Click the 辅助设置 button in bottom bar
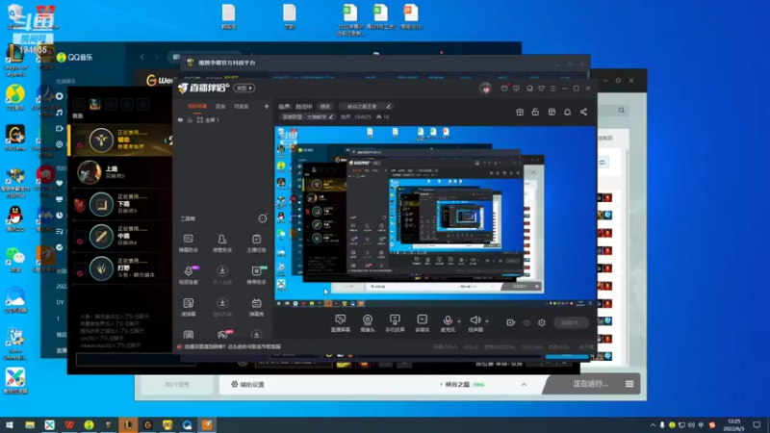 248,384
